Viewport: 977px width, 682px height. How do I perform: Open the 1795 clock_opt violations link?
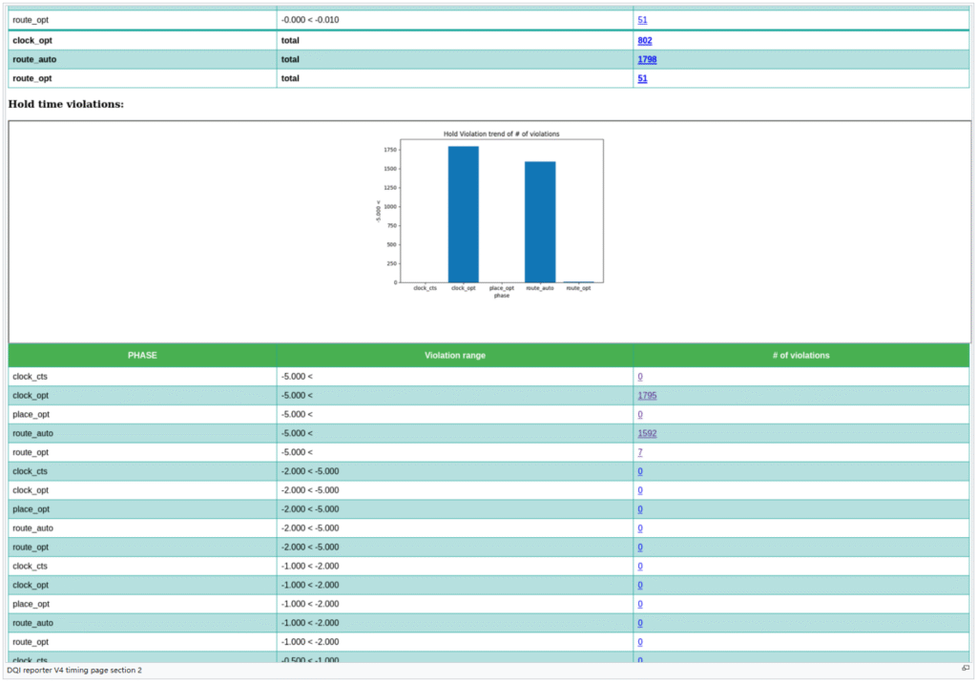click(647, 396)
